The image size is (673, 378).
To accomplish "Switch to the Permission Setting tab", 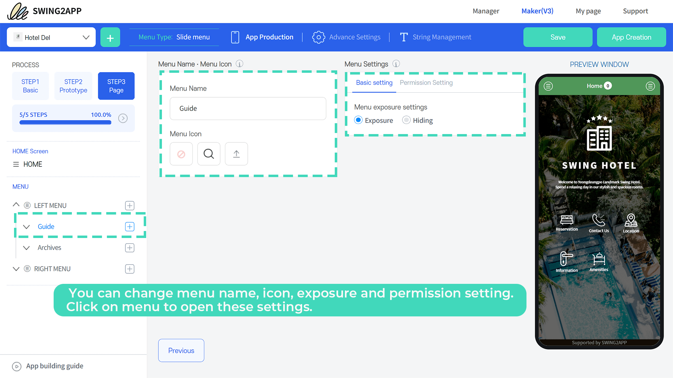I will [426, 83].
